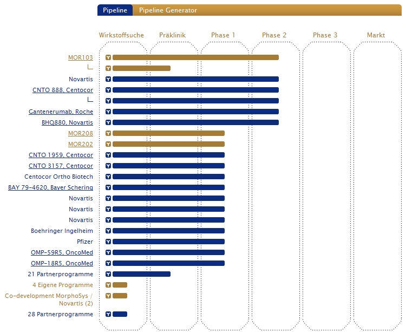
Task: Follow the CNTO 888, Centocor link
Action: [x=63, y=90]
